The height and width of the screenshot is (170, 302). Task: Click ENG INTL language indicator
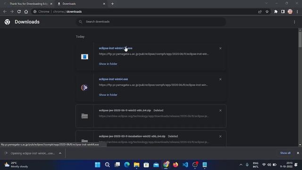click(256, 165)
